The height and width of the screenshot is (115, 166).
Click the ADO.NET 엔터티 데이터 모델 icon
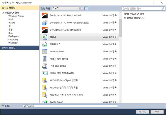(x=45, y=88)
